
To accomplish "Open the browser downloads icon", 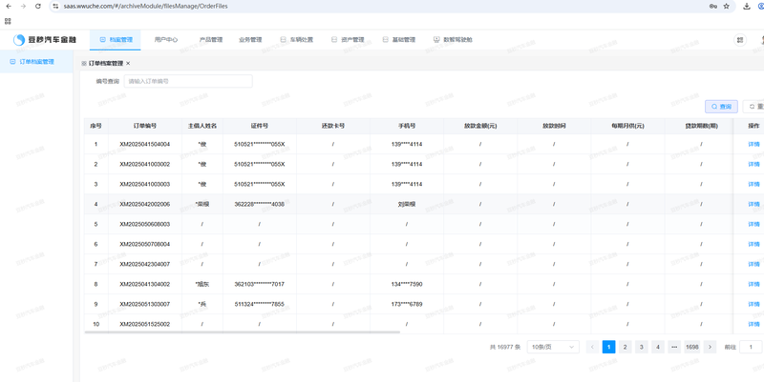I will (747, 6).
